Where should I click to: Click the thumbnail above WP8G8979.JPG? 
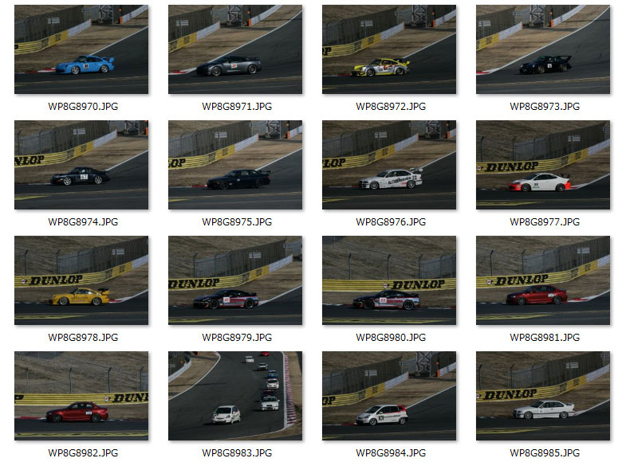click(x=235, y=280)
